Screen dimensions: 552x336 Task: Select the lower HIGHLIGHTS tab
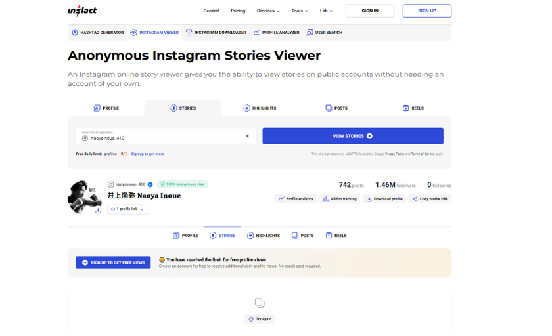pyautogui.click(x=263, y=236)
